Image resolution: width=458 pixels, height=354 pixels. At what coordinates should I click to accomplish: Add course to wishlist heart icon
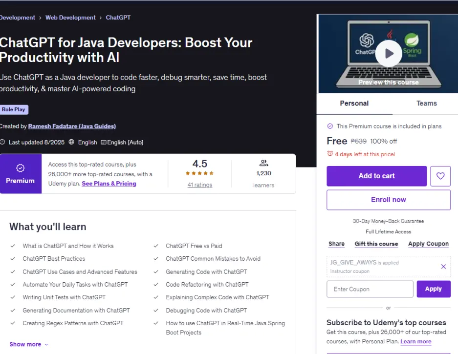click(x=440, y=176)
